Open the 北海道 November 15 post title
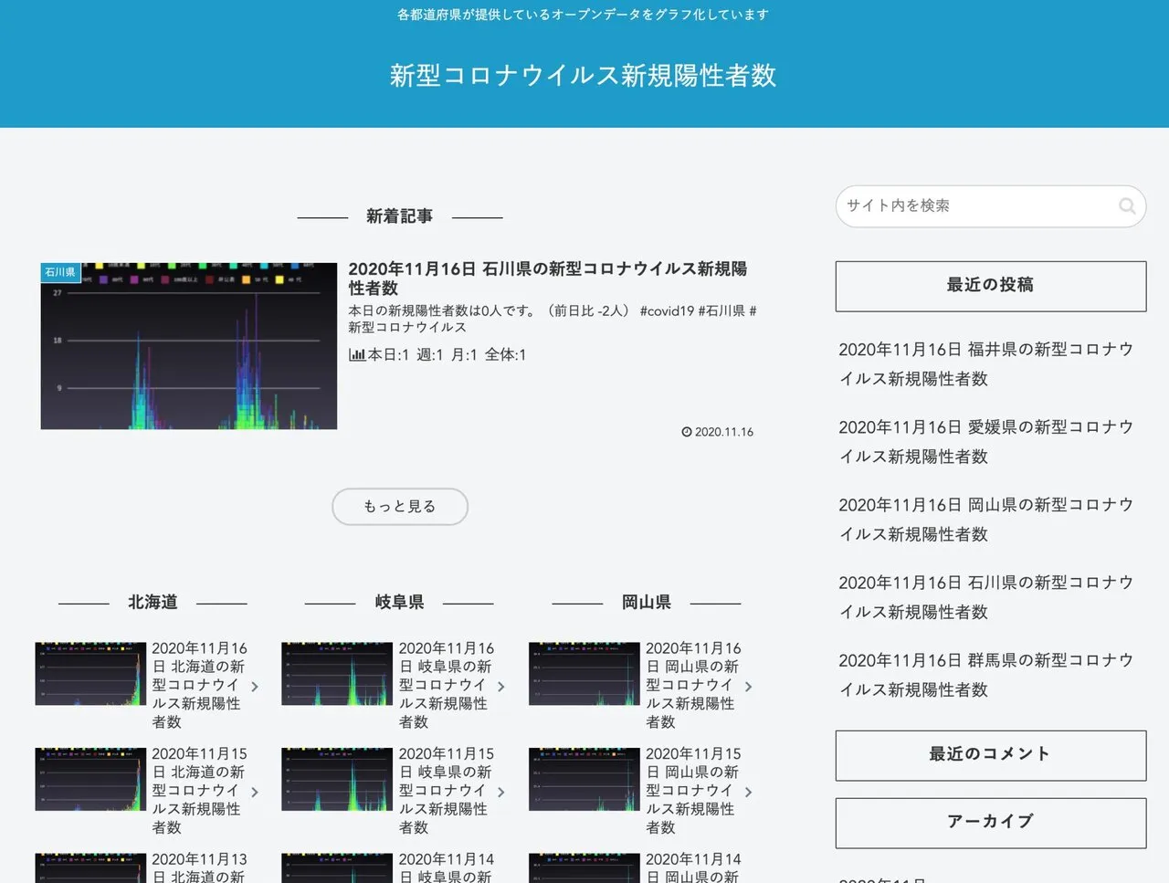This screenshot has width=1169, height=883. coord(198,791)
